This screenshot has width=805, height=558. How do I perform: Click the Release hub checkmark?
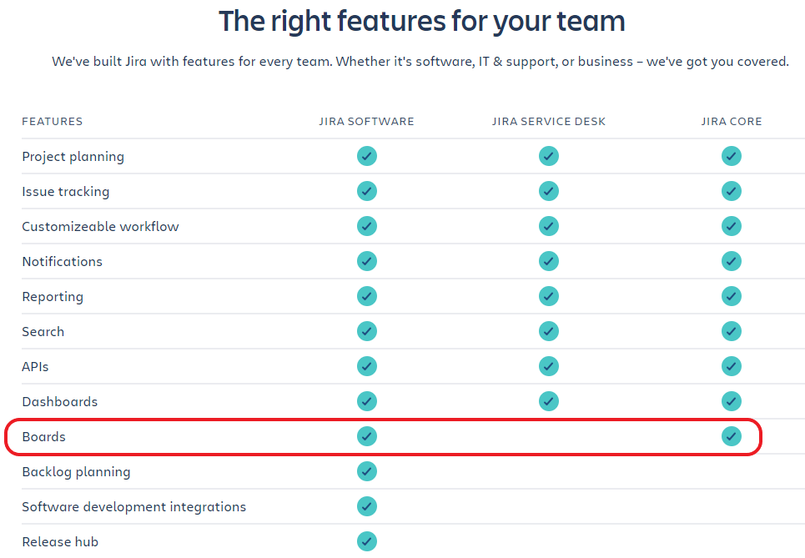click(366, 541)
